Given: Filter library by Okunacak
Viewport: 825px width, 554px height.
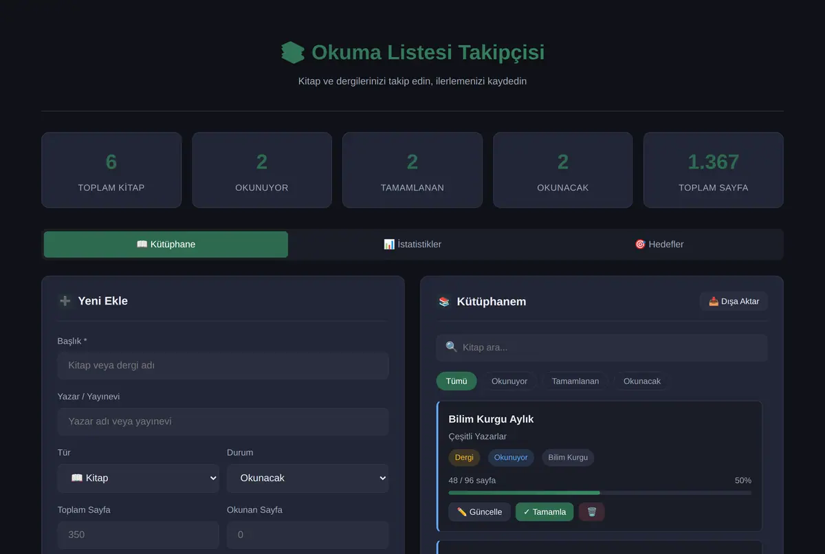Looking at the screenshot, I should tap(642, 381).
